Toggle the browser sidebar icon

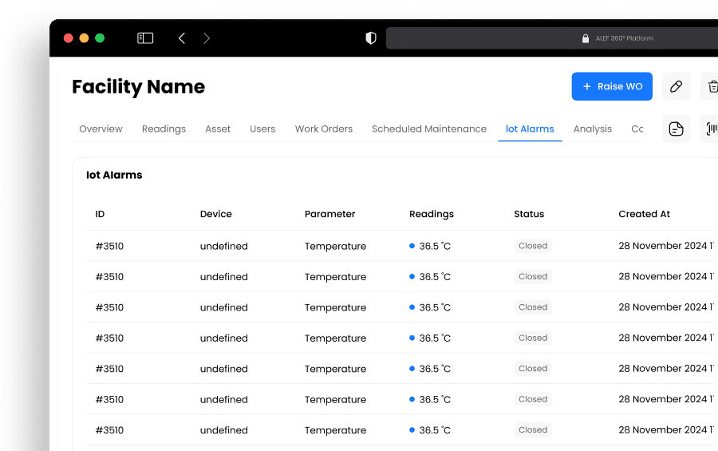(145, 38)
